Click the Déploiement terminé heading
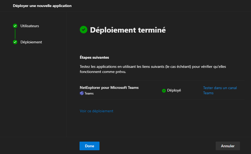 (128, 30)
